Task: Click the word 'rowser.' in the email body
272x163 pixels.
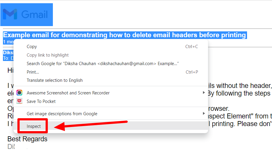Action: tap(219, 108)
